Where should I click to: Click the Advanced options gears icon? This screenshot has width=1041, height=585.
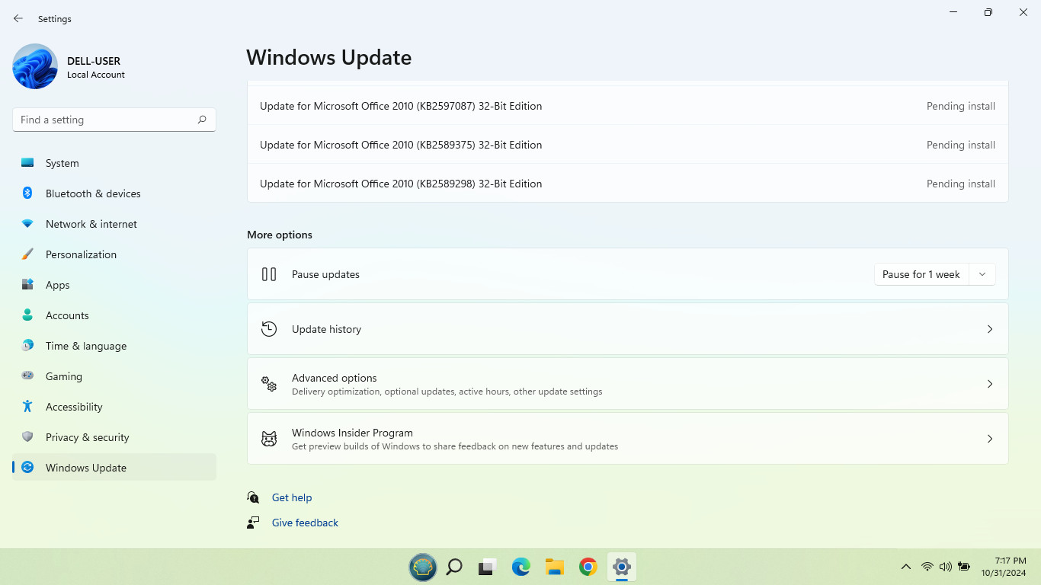coord(269,384)
